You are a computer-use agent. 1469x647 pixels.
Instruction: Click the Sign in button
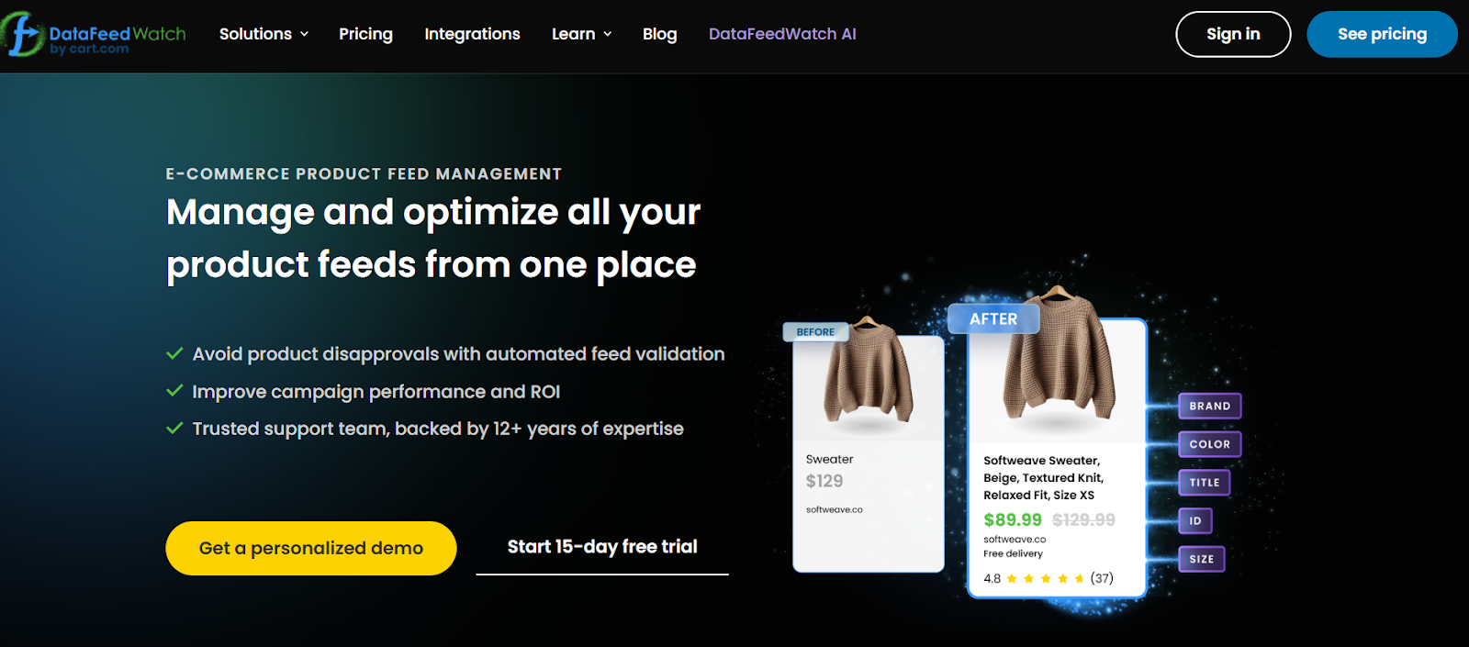click(x=1233, y=34)
